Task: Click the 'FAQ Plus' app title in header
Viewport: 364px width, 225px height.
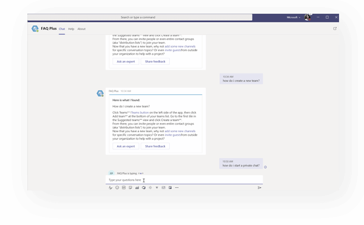Action: (x=49, y=29)
